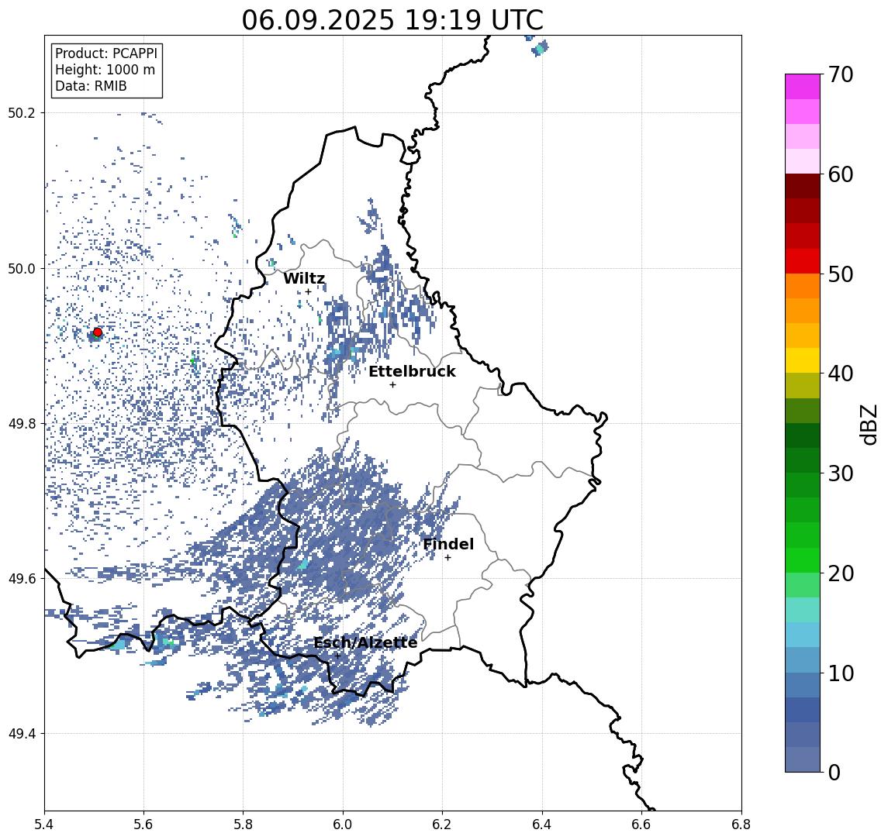Viewport: 888px width, 840px height.
Task: Click the longitude 6.0 axis label
Action: [343, 824]
